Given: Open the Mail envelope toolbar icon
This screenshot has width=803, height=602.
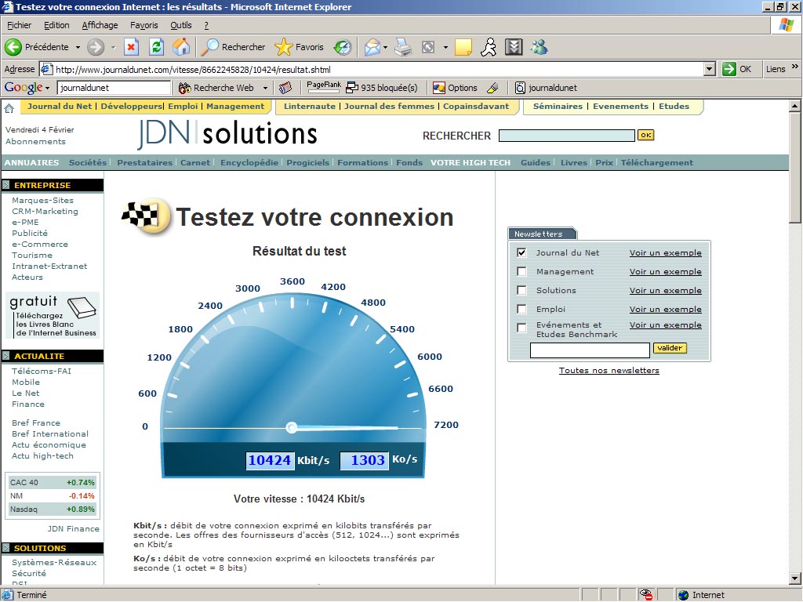Looking at the screenshot, I should [372, 47].
